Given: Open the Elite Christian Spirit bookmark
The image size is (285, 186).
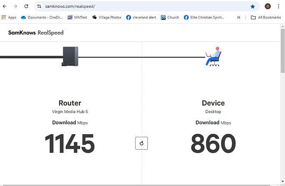Looking at the screenshot, I should point(204,17).
